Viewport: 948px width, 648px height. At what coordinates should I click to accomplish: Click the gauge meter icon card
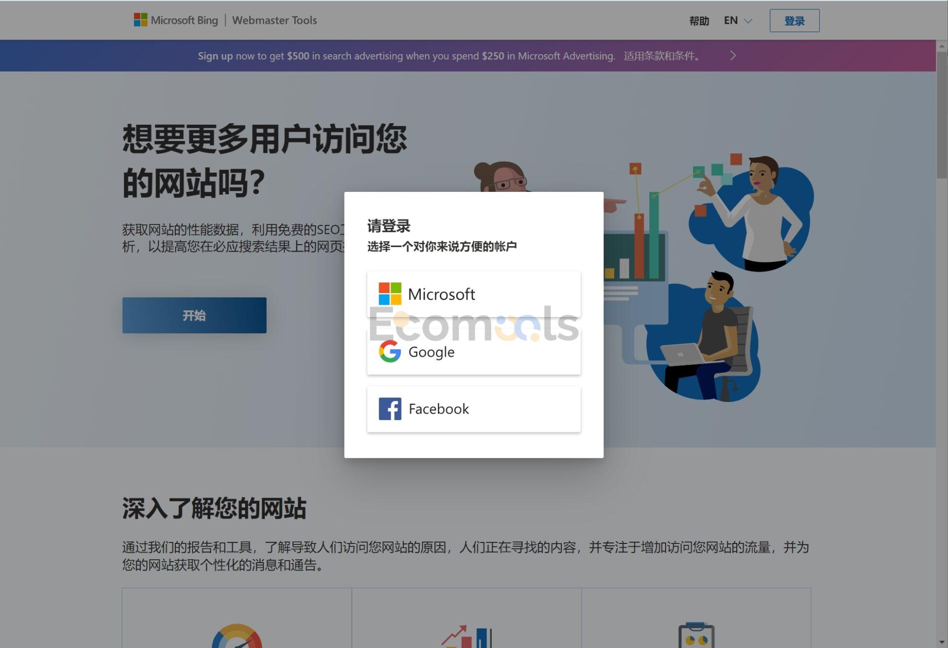(x=237, y=618)
